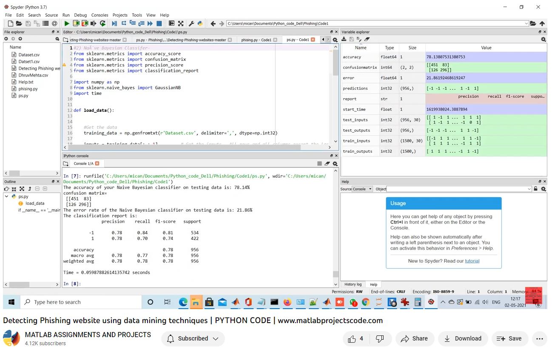The image size is (552, 352).
Task: Open the IPython console options gear
Action: pos(335,164)
